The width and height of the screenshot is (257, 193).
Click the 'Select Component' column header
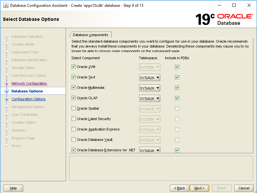point(86,58)
